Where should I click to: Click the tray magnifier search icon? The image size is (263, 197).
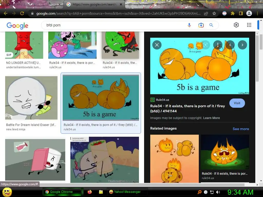point(199,192)
